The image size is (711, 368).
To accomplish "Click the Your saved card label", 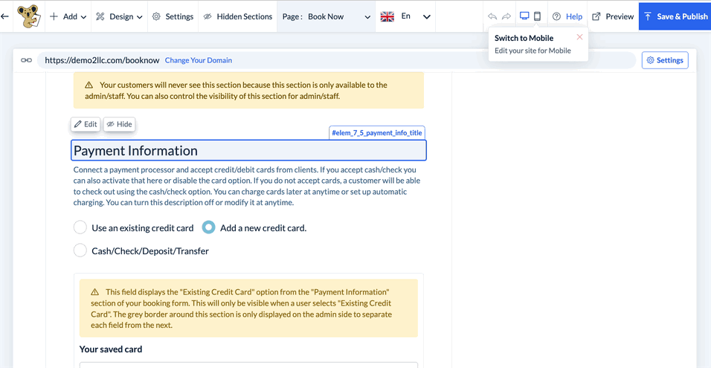I will click(111, 349).
